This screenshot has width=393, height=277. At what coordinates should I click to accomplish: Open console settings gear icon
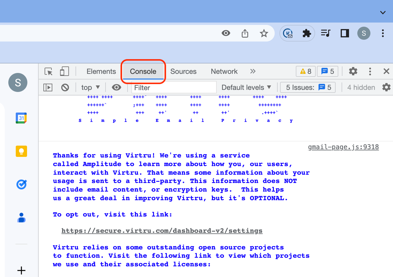tap(386, 87)
